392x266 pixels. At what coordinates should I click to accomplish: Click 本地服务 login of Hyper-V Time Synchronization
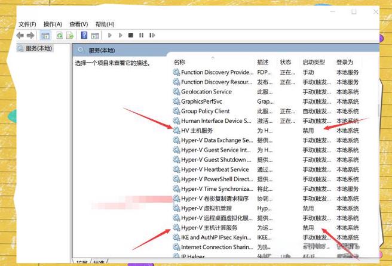pos(348,189)
